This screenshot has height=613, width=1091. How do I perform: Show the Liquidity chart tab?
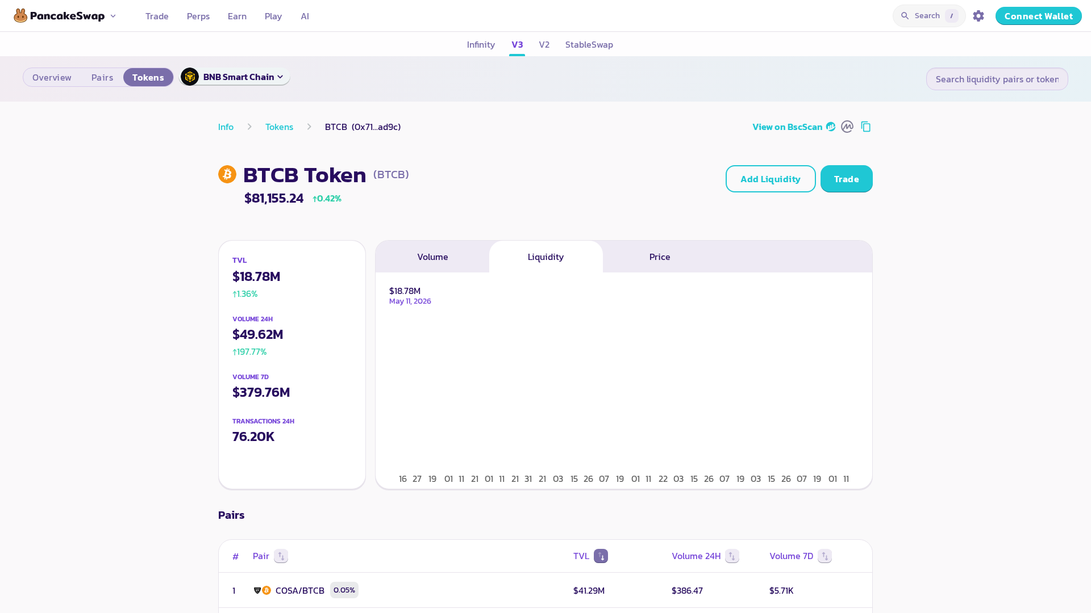tap(545, 257)
